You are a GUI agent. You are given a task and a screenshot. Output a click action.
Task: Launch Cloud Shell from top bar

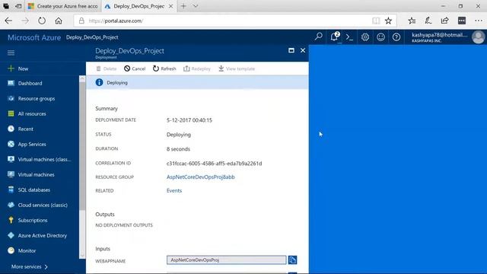pyautogui.click(x=349, y=37)
